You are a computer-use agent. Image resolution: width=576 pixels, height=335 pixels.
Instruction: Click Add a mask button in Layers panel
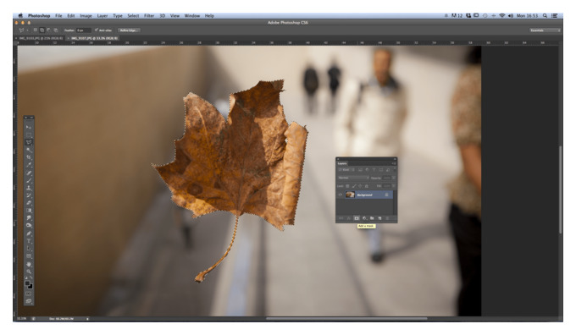pos(357,218)
